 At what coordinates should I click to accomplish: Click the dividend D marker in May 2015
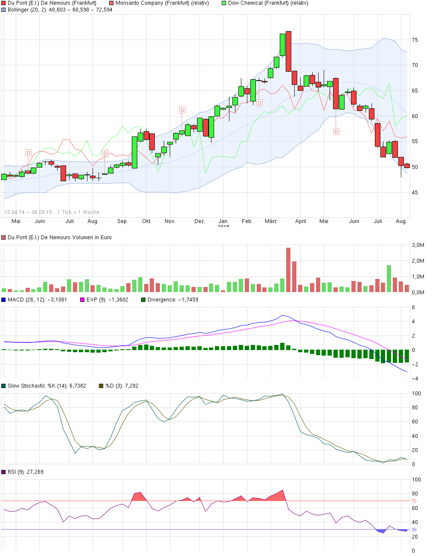coord(336,132)
